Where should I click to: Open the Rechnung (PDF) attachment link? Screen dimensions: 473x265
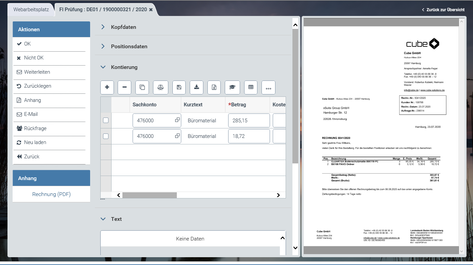pos(51,194)
